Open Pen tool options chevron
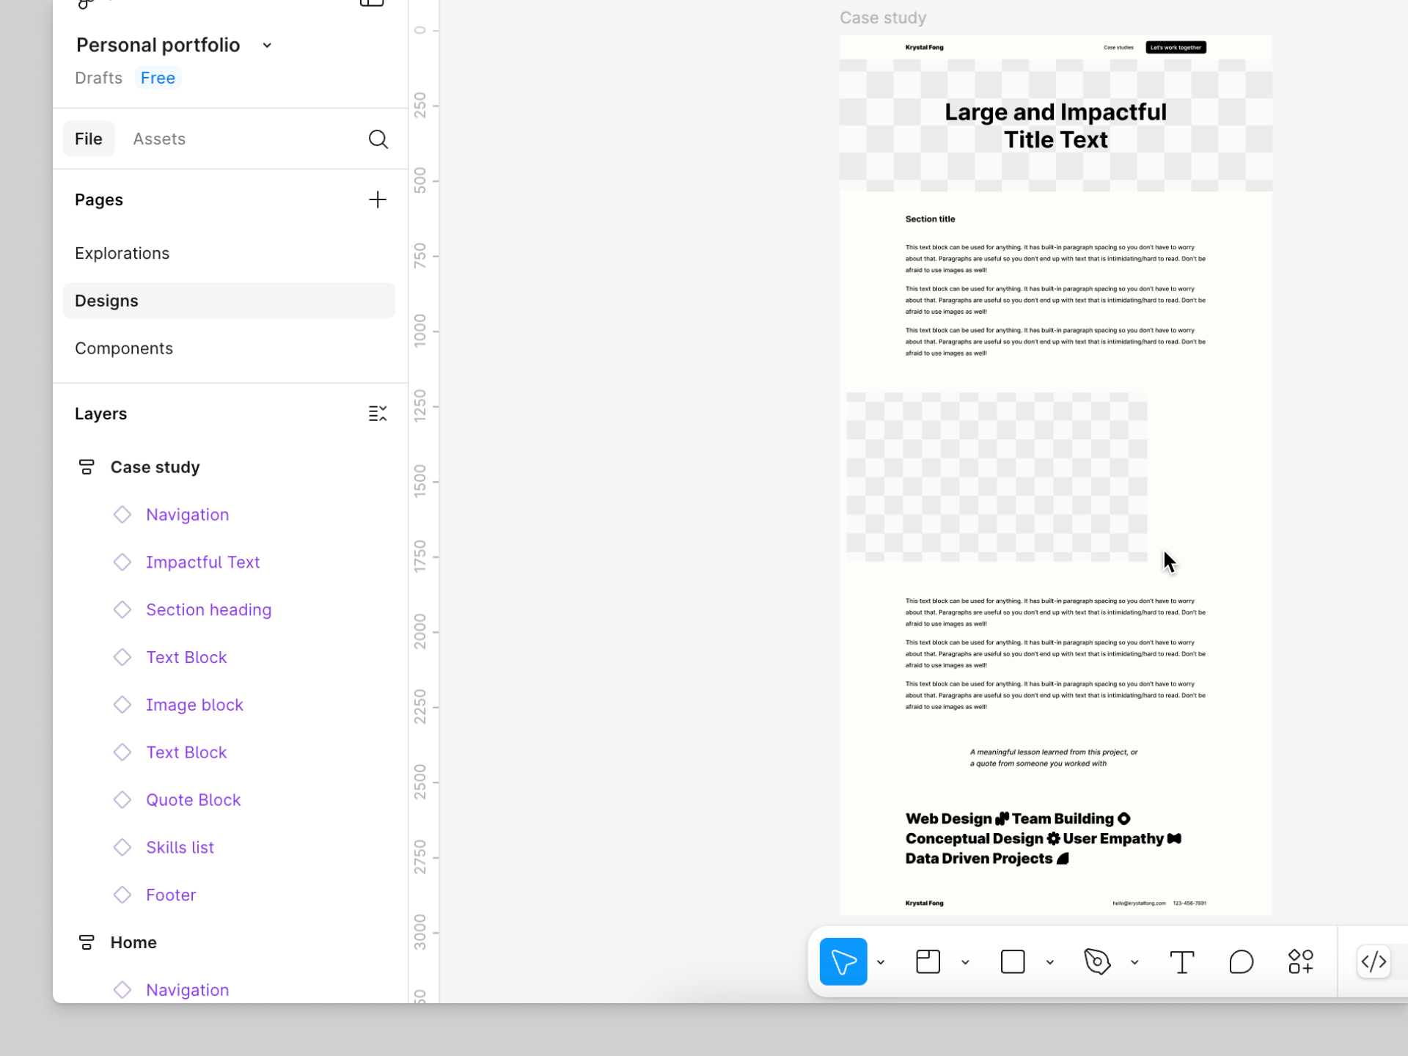 (1134, 962)
